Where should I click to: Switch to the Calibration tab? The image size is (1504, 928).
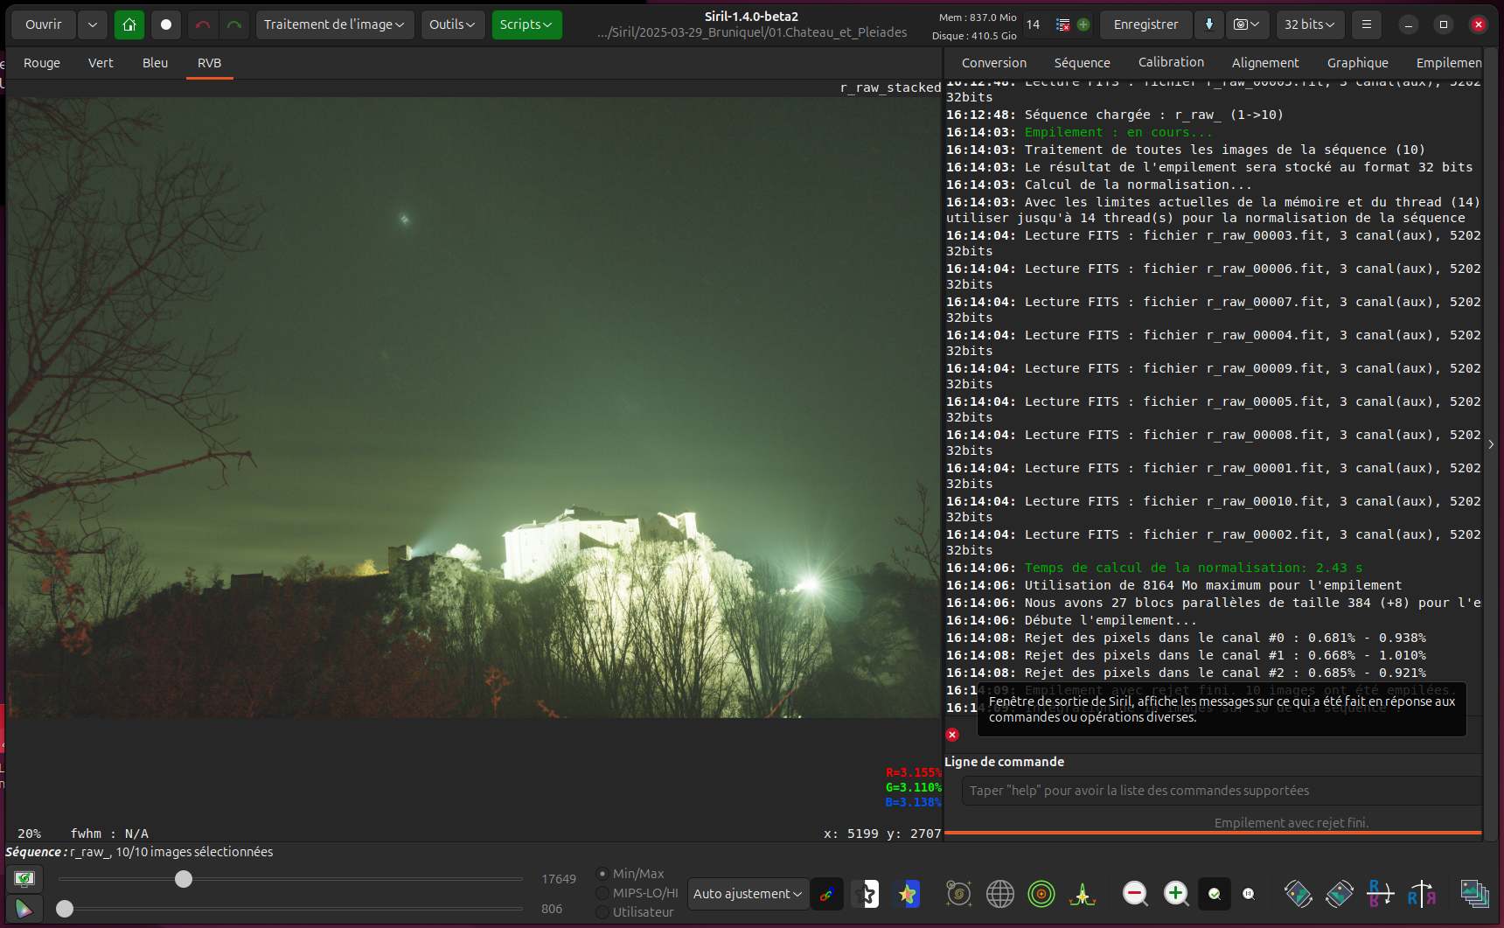click(1171, 62)
